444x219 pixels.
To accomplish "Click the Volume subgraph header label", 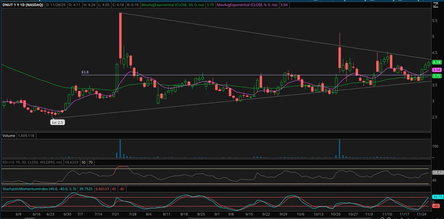I will click(x=8, y=136).
